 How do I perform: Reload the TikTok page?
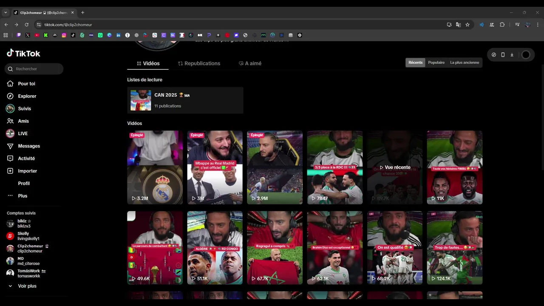click(x=26, y=25)
